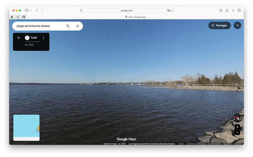The width and height of the screenshot is (253, 157).
Task: Open the Confidentialité link
Action: click(214, 144)
